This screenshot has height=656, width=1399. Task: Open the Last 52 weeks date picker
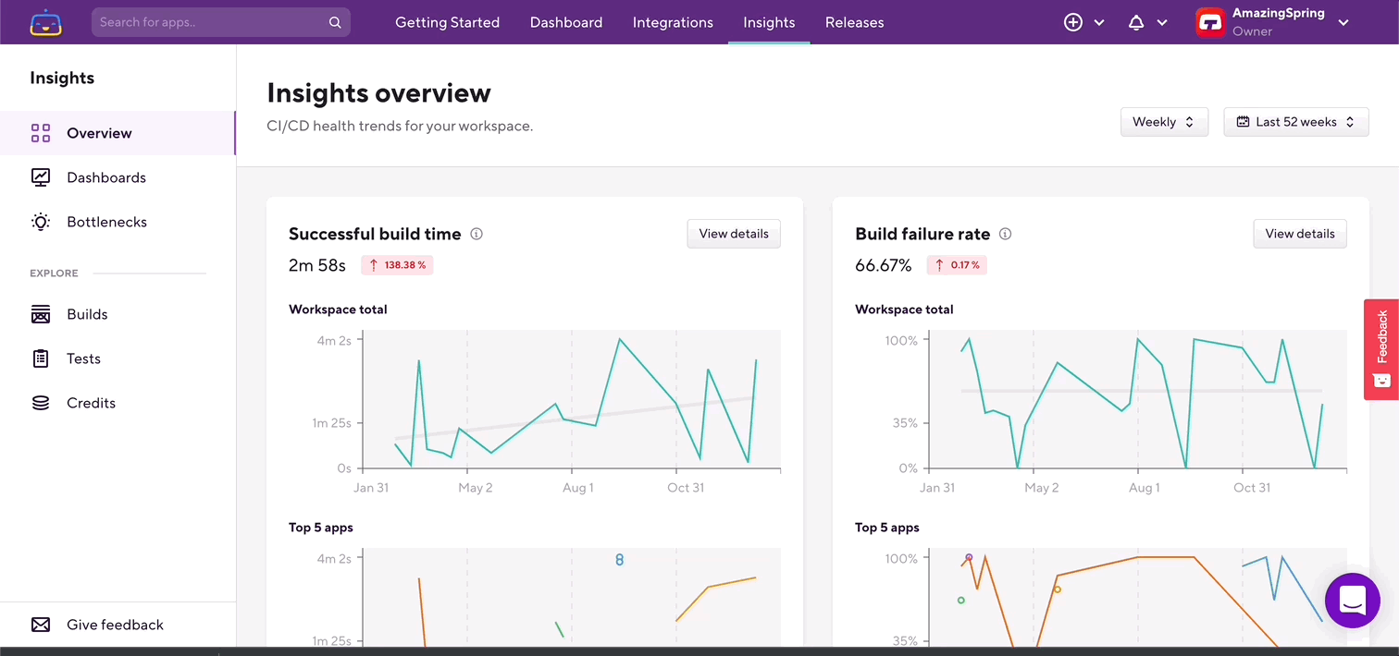pos(1295,121)
